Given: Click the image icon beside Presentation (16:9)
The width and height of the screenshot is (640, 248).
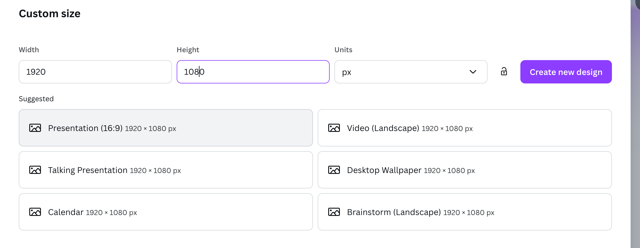Looking at the screenshot, I should [35, 128].
